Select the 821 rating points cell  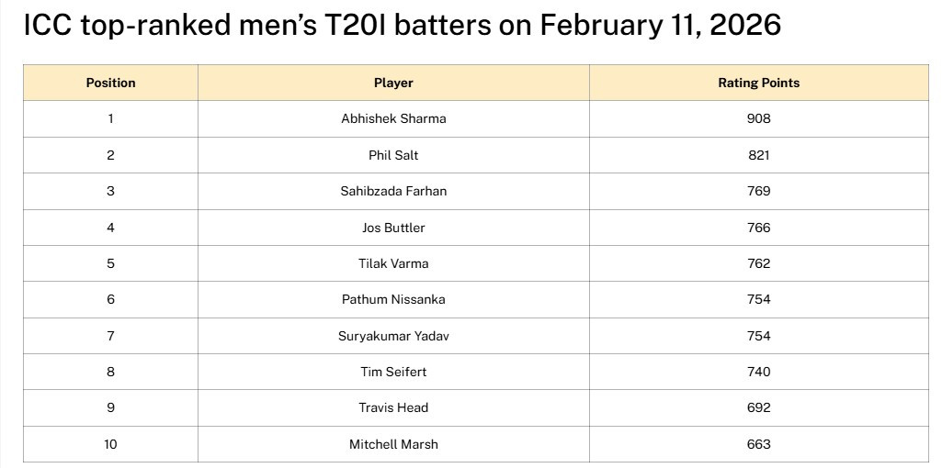click(x=759, y=155)
